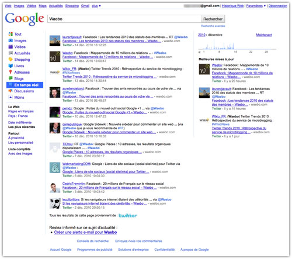This screenshot has width=292, height=259.
Task: Open WebmarketingCOM's ampersand avatar
Action: (x=55, y=168)
